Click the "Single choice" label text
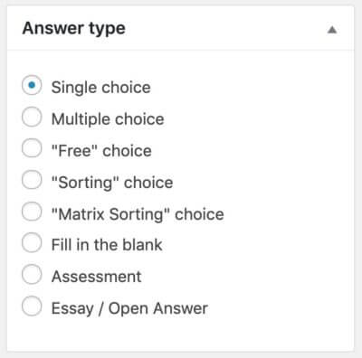362x358 pixels. tap(101, 88)
